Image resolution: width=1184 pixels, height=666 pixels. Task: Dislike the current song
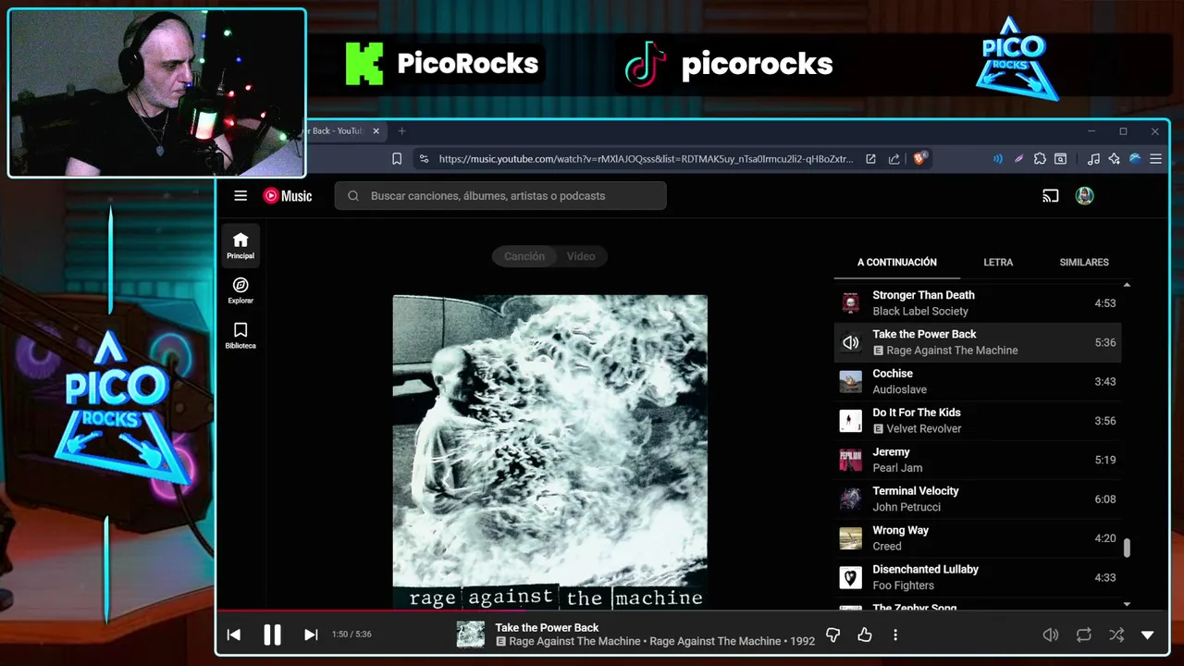click(x=832, y=635)
